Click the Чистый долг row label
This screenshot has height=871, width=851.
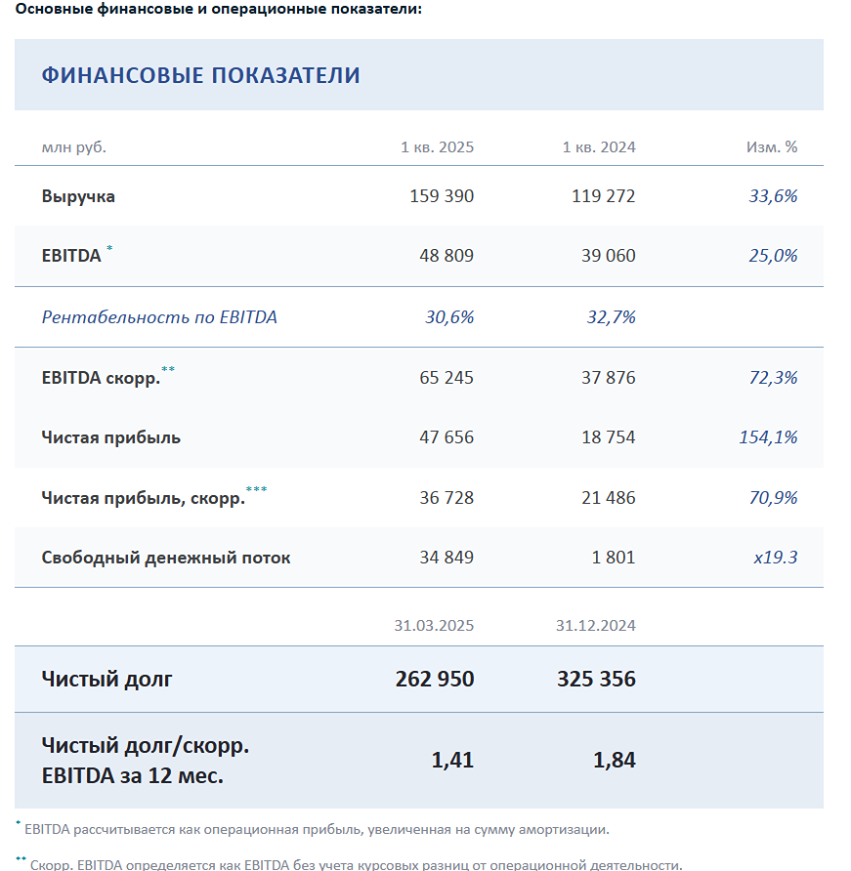click(x=106, y=679)
